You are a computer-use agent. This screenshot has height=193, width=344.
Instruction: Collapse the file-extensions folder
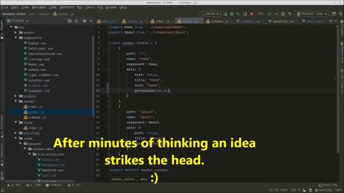pos(30,154)
